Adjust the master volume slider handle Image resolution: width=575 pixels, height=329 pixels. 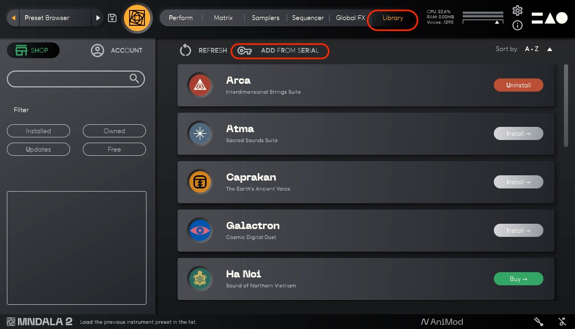click(x=497, y=22)
